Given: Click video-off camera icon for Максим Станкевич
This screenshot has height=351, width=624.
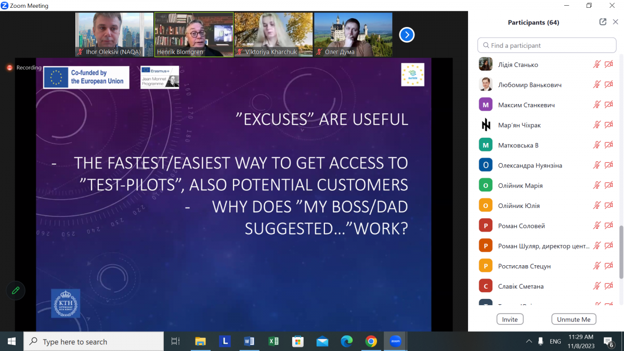Looking at the screenshot, I should 609,105.
